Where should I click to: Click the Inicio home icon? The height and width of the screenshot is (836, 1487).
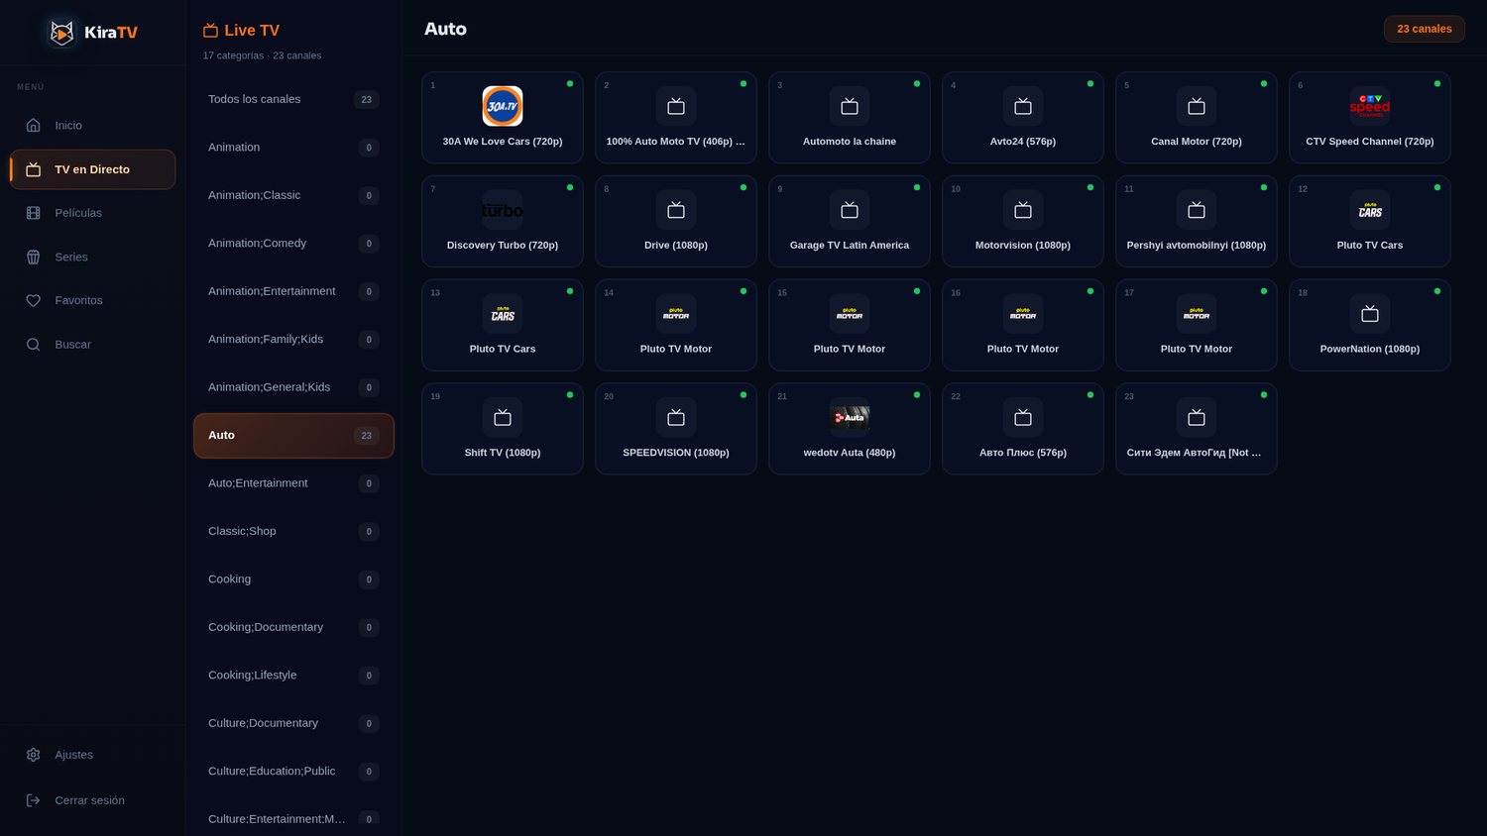pyautogui.click(x=33, y=126)
